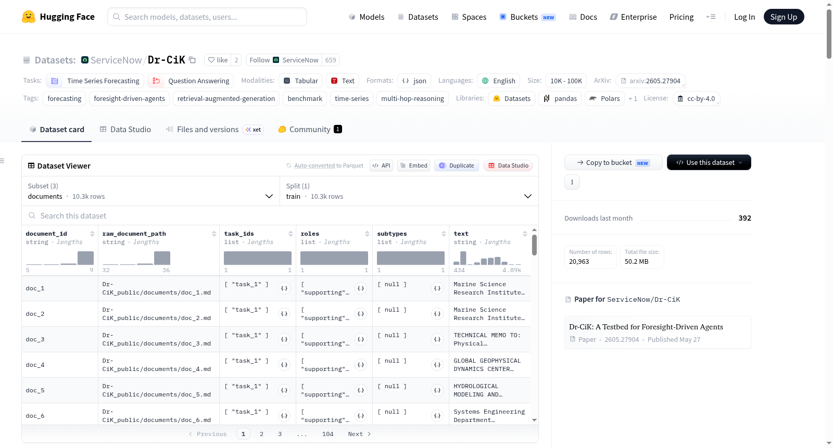833x448 pixels.
Task: Expand the Use this dataset menu
Action: point(709,162)
